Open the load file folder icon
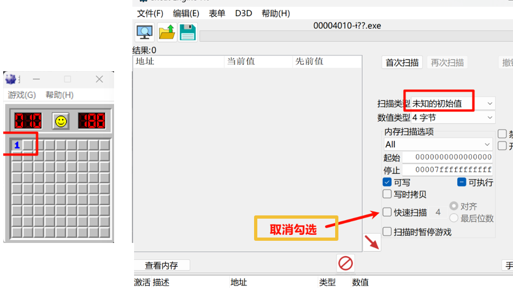The height and width of the screenshot is (298, 513). tap(167, 32)
